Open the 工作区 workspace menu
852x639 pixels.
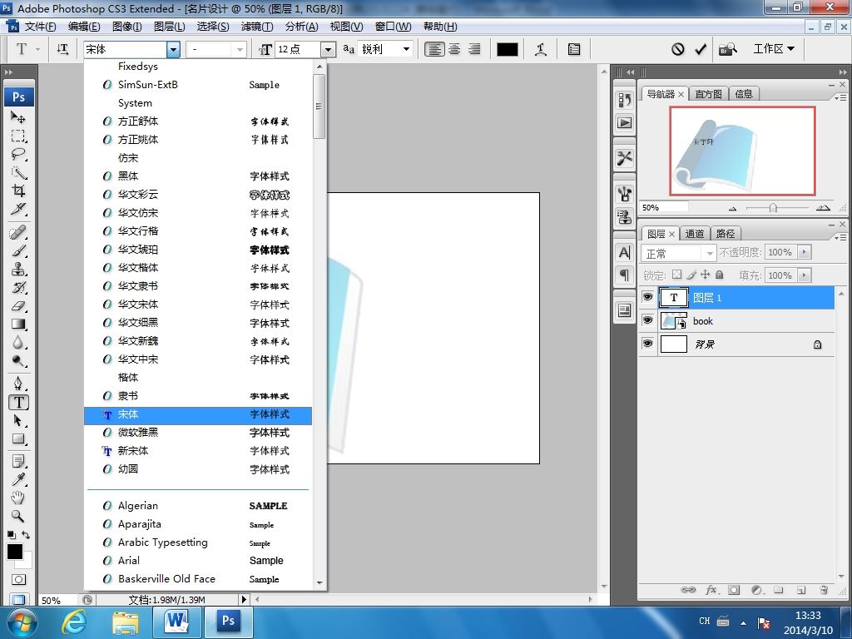coord(773,49)
